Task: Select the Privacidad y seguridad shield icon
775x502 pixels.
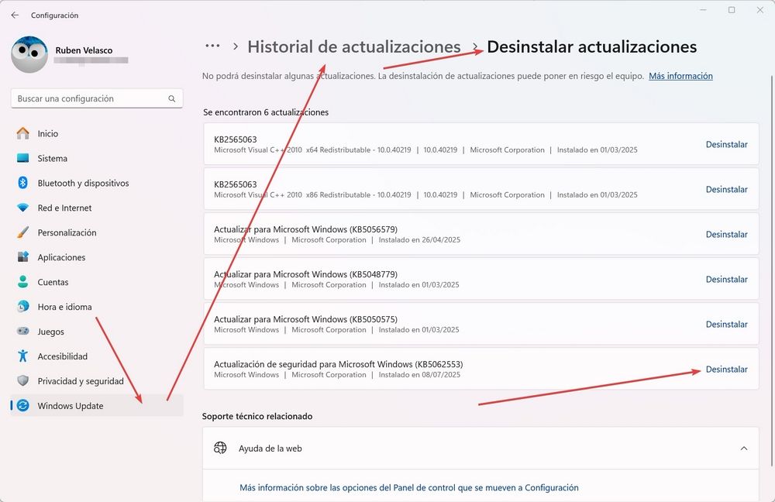Action: click(22, 381)
